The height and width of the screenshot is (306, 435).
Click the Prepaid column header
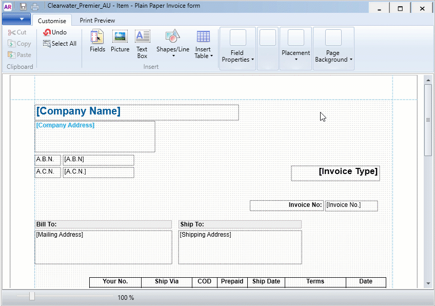[x=232, y=282]
